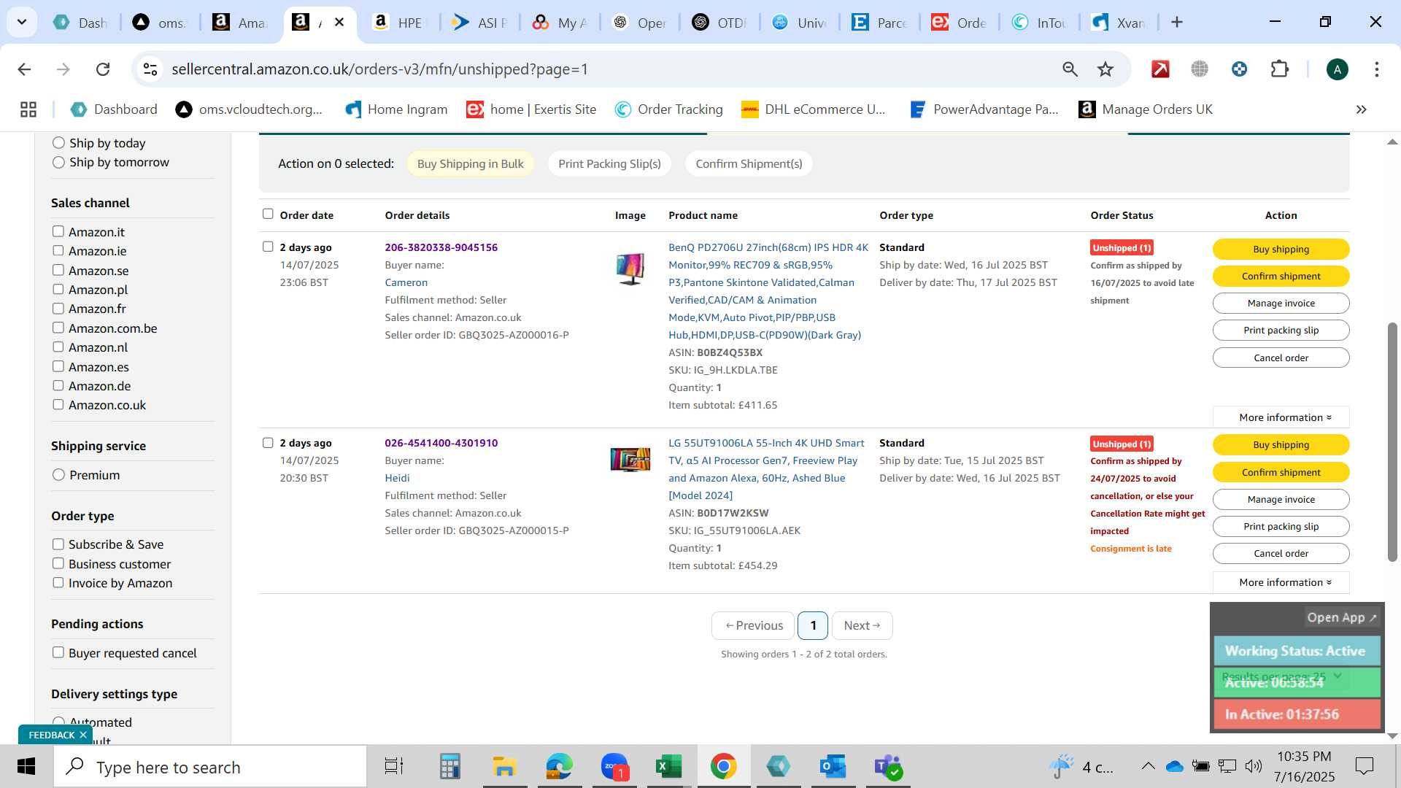Check the Amazon.co.uk sales channel
1401x788 pixels.
58,404
